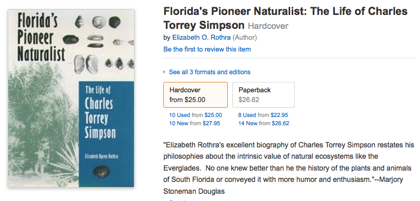420x201 pixels.
Task: Open author page for Elizabeth O. Rothra
Action: click(x=201, y=37)
